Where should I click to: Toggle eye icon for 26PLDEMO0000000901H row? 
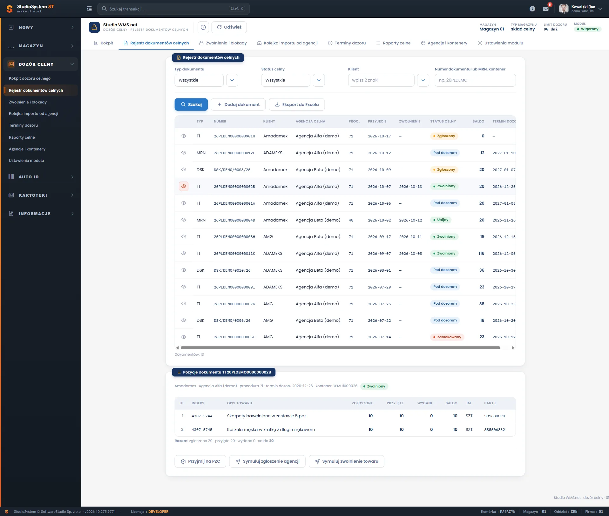pos(184,136)
